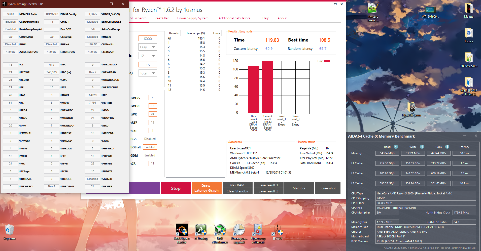Click the tRFC value 618 in Ryzen Timing Checker

[52, 65]
